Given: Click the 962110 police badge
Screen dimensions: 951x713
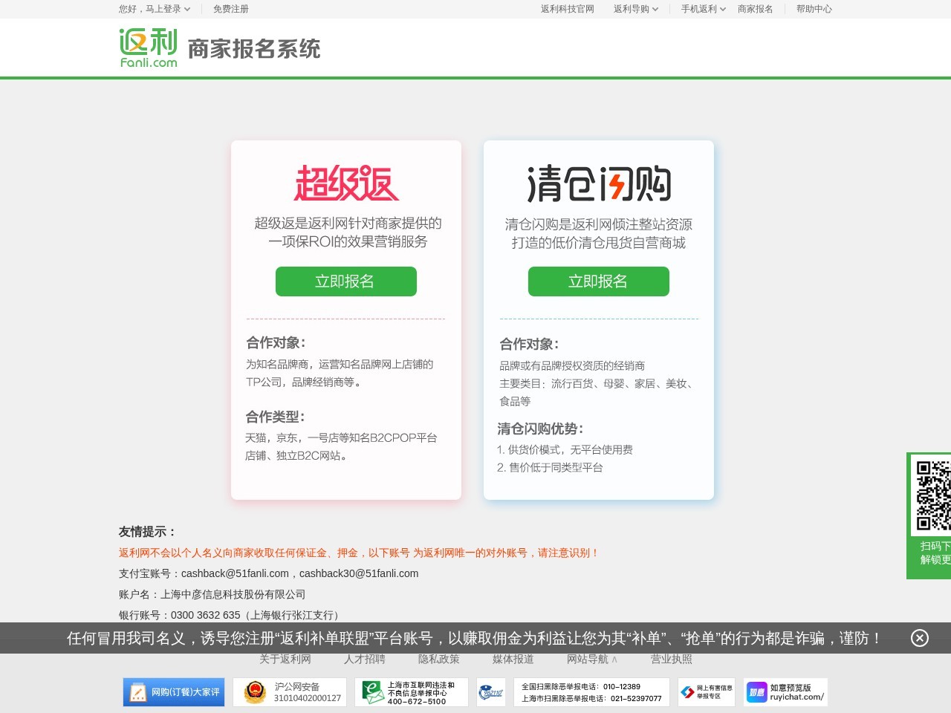Looking at the screenshot, I should [491, 692].
